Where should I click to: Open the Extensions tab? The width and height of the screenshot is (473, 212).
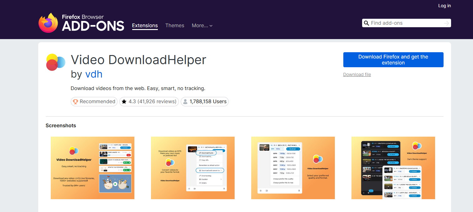pyautogui.click(x=145, y=26)
